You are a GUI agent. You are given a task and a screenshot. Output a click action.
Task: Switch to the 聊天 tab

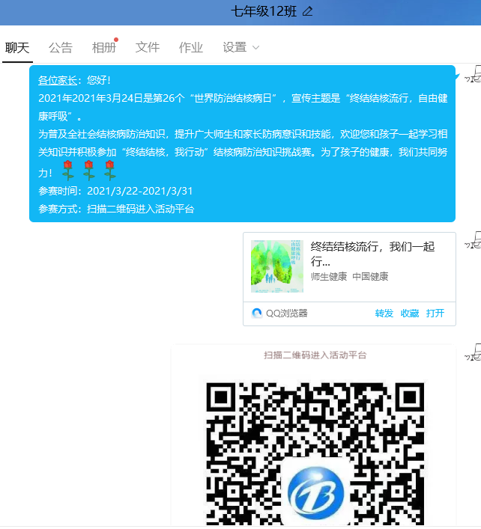point(17,48)
